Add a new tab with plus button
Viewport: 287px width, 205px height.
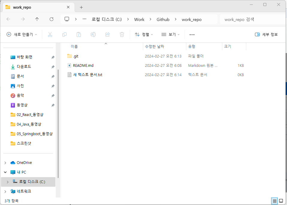[x=81, y=7]
